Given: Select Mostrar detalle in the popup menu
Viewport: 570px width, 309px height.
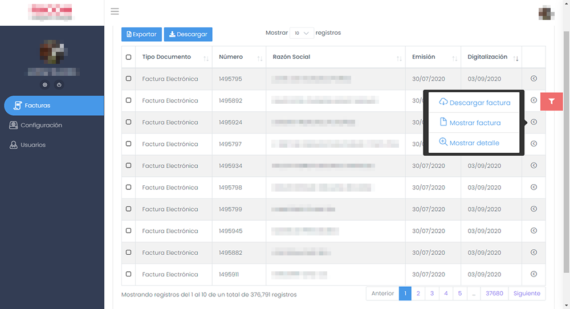Looking at the screenshot, I should click(474, 143).
